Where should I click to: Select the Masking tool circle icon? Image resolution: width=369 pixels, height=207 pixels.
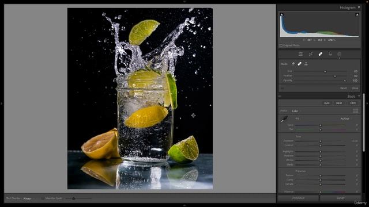click(339, 54)
